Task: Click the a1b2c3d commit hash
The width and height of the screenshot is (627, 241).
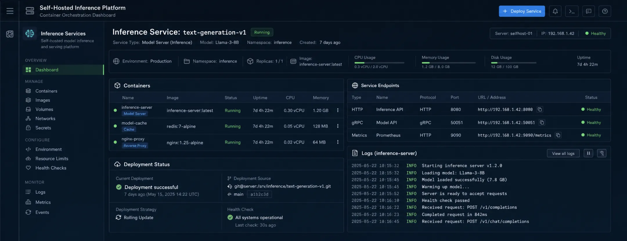Action: click(x=260, y=194)
